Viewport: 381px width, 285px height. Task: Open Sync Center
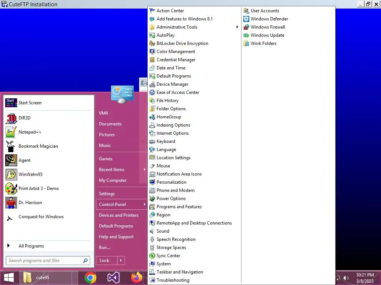[x=194, y=255]
